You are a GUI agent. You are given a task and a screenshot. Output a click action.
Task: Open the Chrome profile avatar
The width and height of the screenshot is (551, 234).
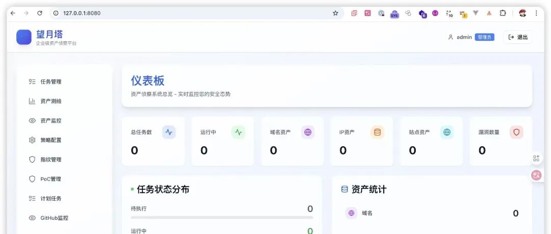[522, 13]
